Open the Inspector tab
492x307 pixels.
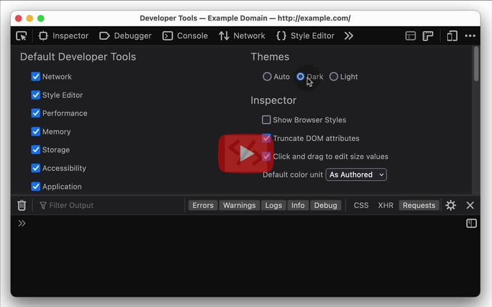point(63,36)
